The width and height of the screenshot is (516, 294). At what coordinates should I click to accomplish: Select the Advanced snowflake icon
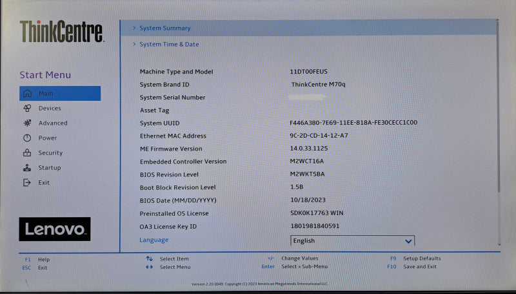click(x=27, y=123)
